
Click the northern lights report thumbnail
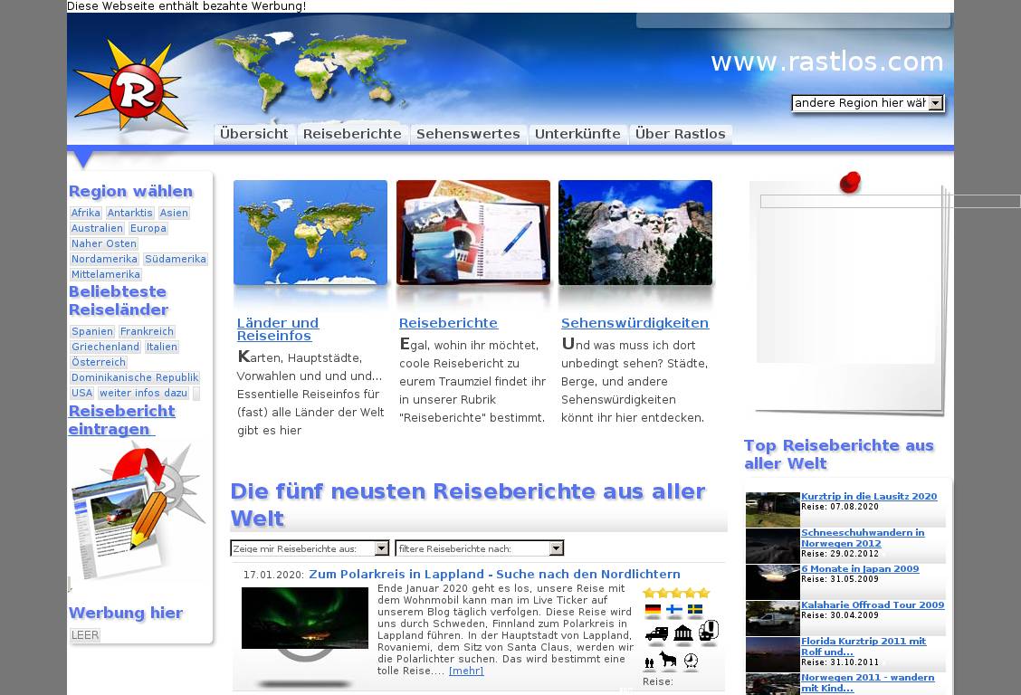coord(291,618)
